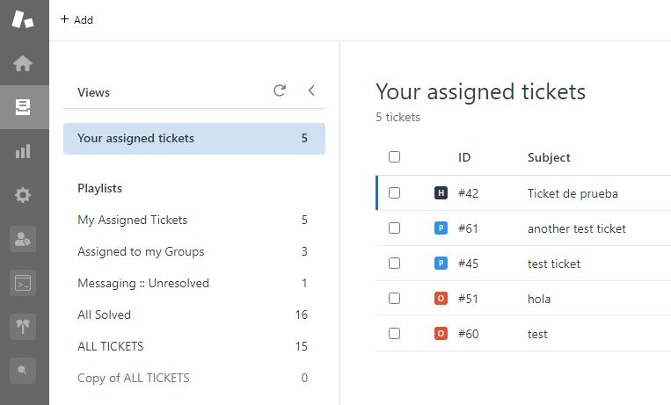
Task: Open the user app icon in sidebar
Action: pyautogui.click(x=24, y=239)
